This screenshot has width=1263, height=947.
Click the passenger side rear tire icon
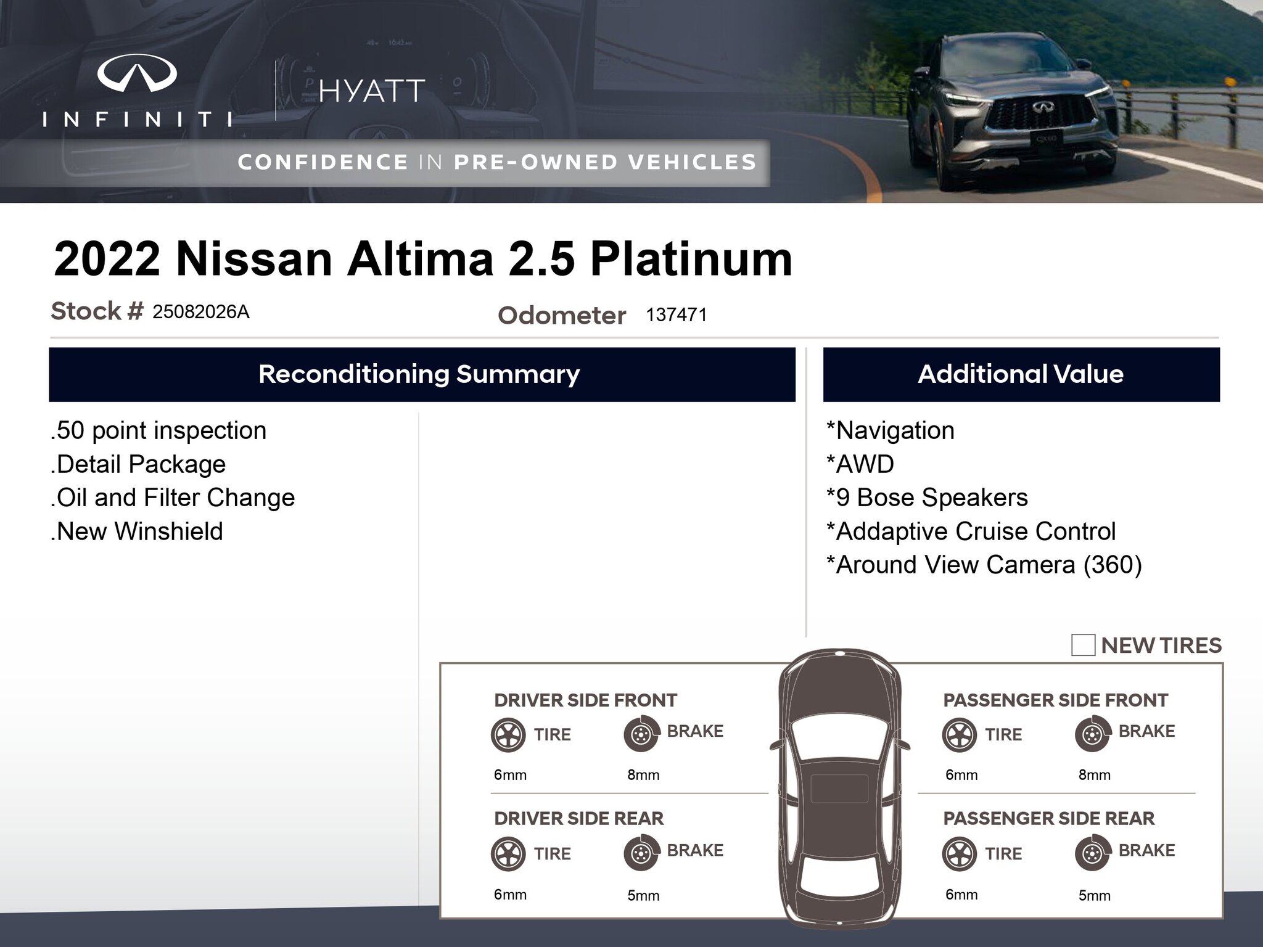tap(960, 854)
